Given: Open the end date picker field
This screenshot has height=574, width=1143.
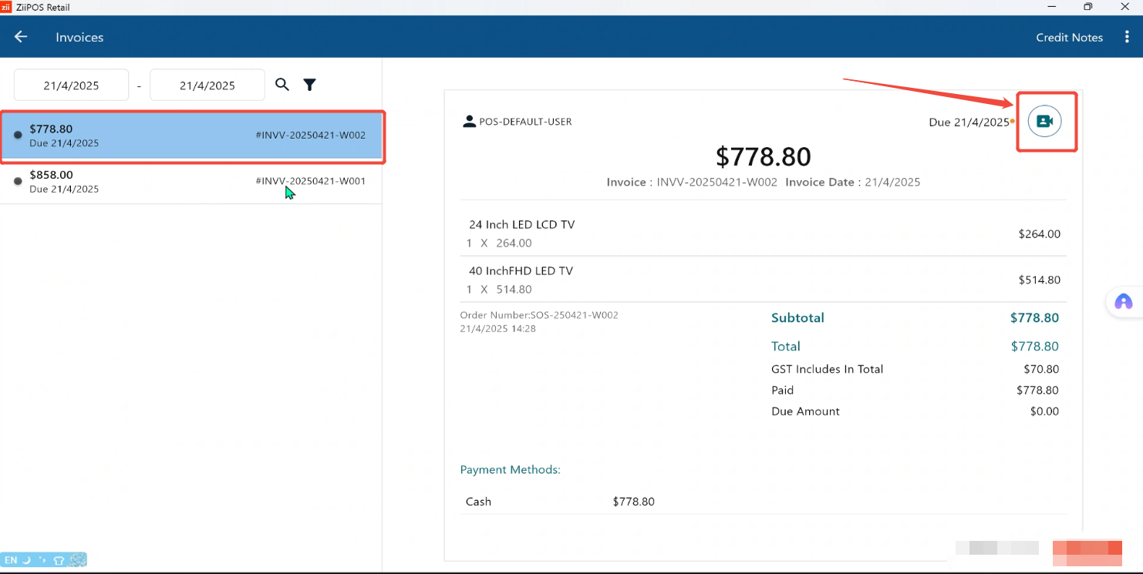Looking at the screenshot, I should [207, 86].
